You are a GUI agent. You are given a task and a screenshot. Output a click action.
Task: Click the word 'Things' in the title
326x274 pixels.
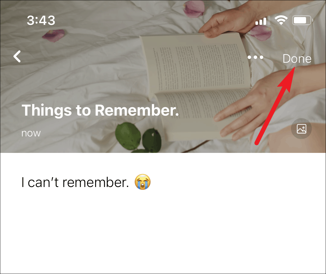[x=47, y=110]
